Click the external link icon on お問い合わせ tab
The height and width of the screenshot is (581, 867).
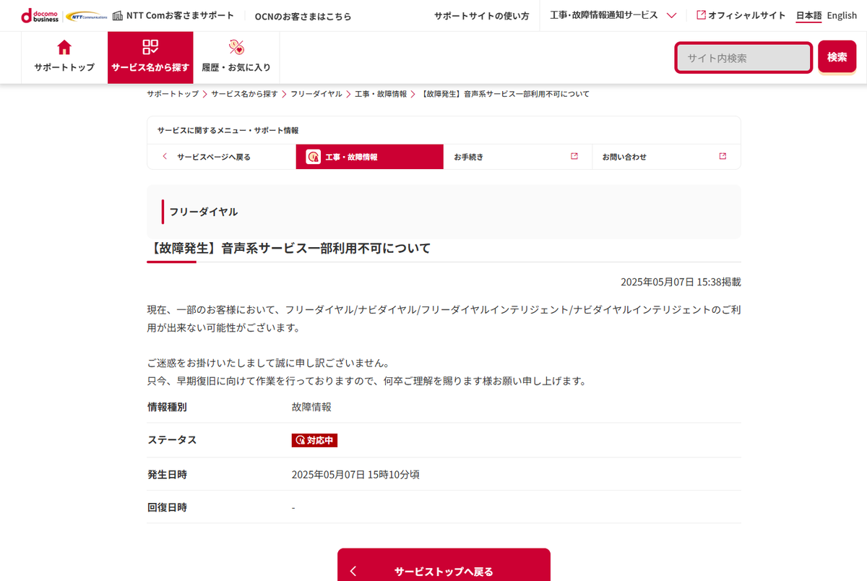pos(722,156)
